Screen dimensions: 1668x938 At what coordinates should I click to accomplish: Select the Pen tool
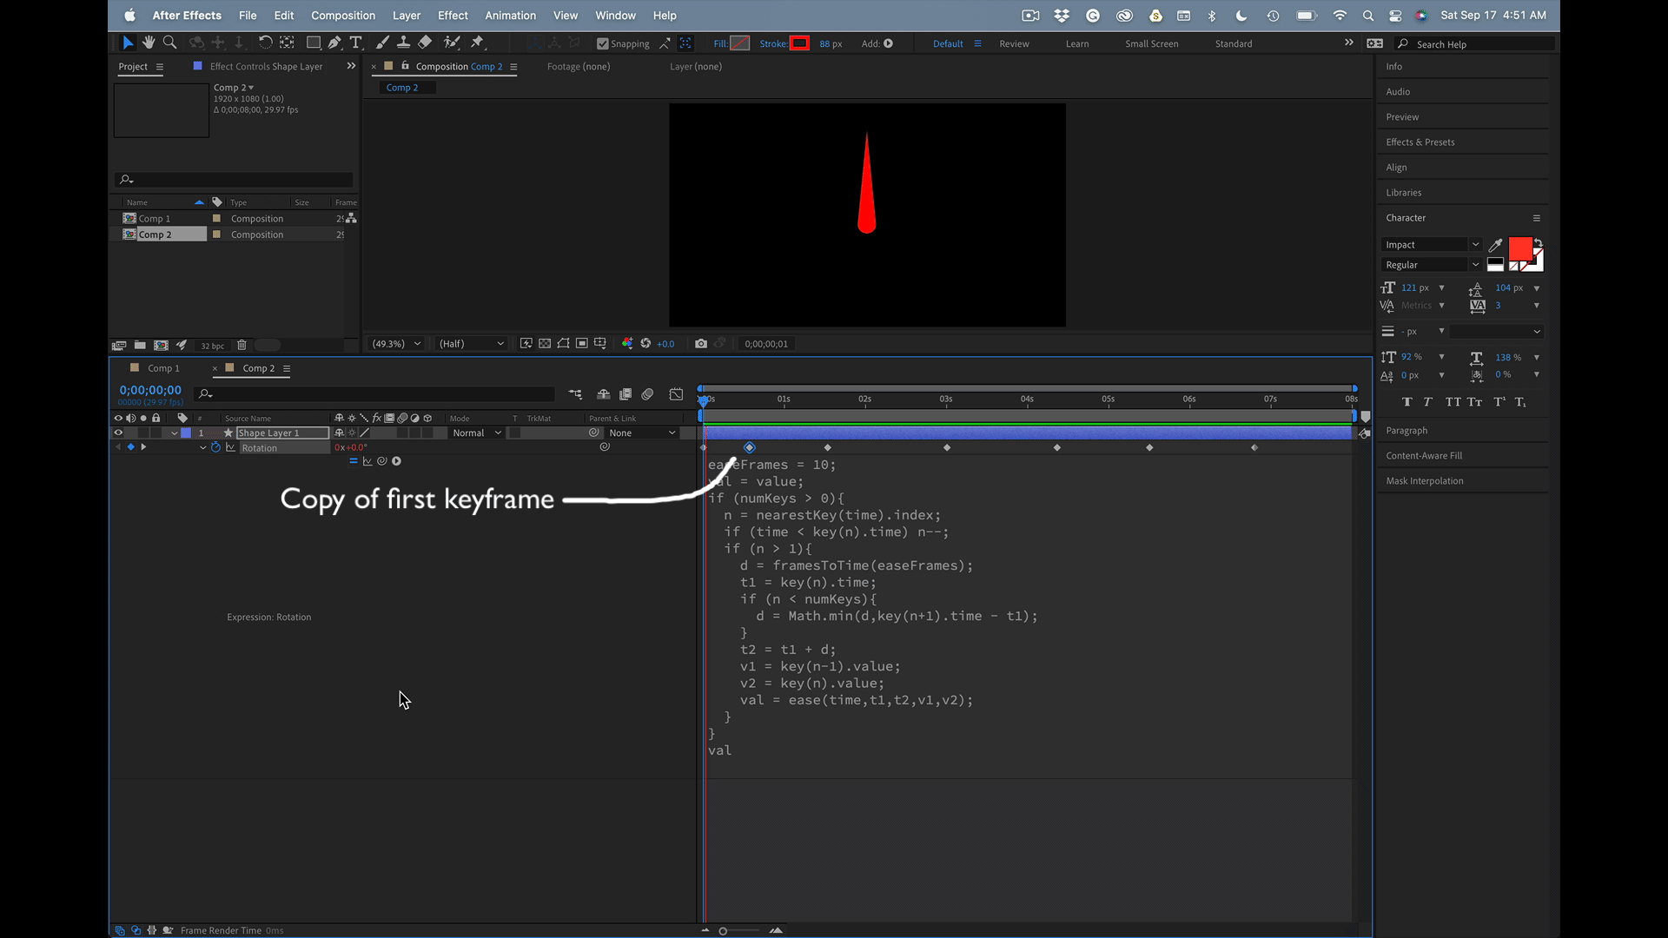334,42
